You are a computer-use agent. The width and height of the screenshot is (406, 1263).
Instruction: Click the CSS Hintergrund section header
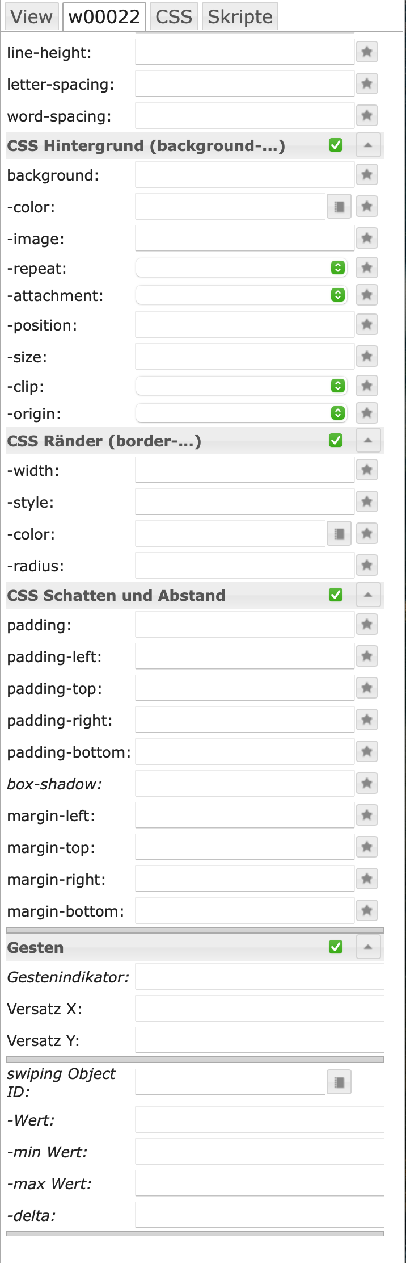click(146, 146)
